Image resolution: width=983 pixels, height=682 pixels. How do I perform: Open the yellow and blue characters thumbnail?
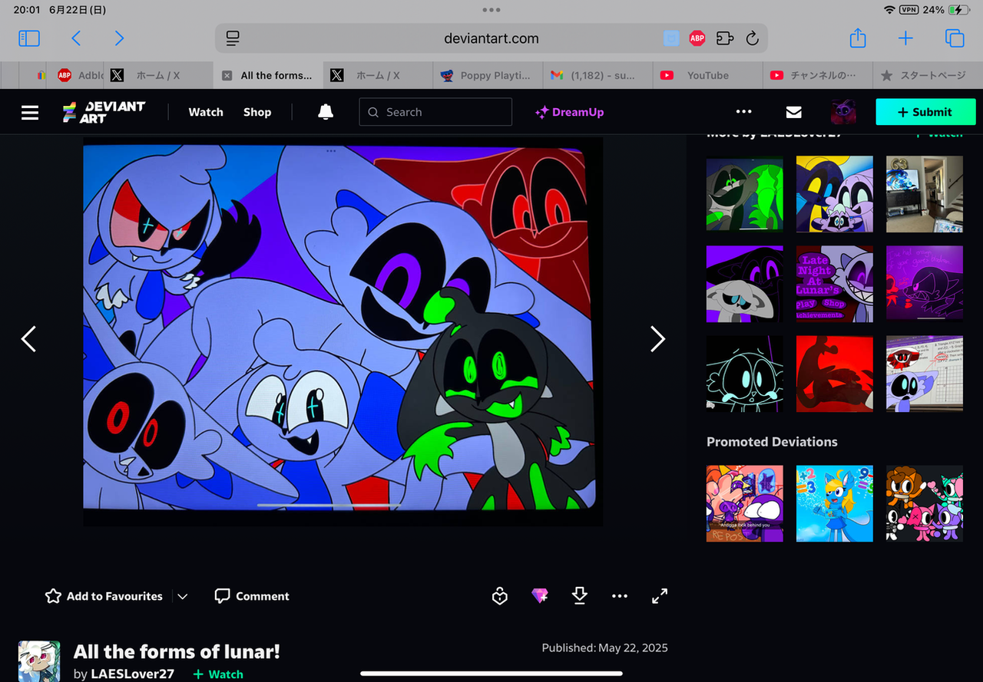tap(835, 194)
